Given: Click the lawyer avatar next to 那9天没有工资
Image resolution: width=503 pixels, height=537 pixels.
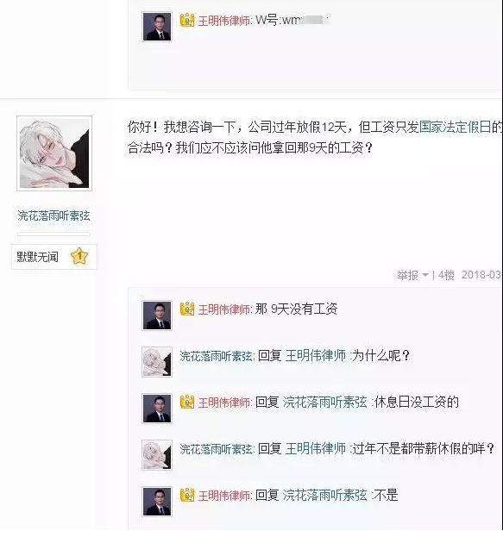Looking at the screenshot, I should click(157, 315).
